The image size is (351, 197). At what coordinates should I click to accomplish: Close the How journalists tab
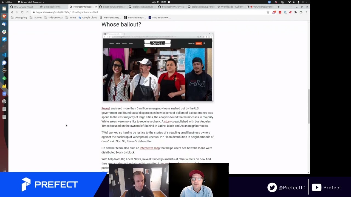96,7
